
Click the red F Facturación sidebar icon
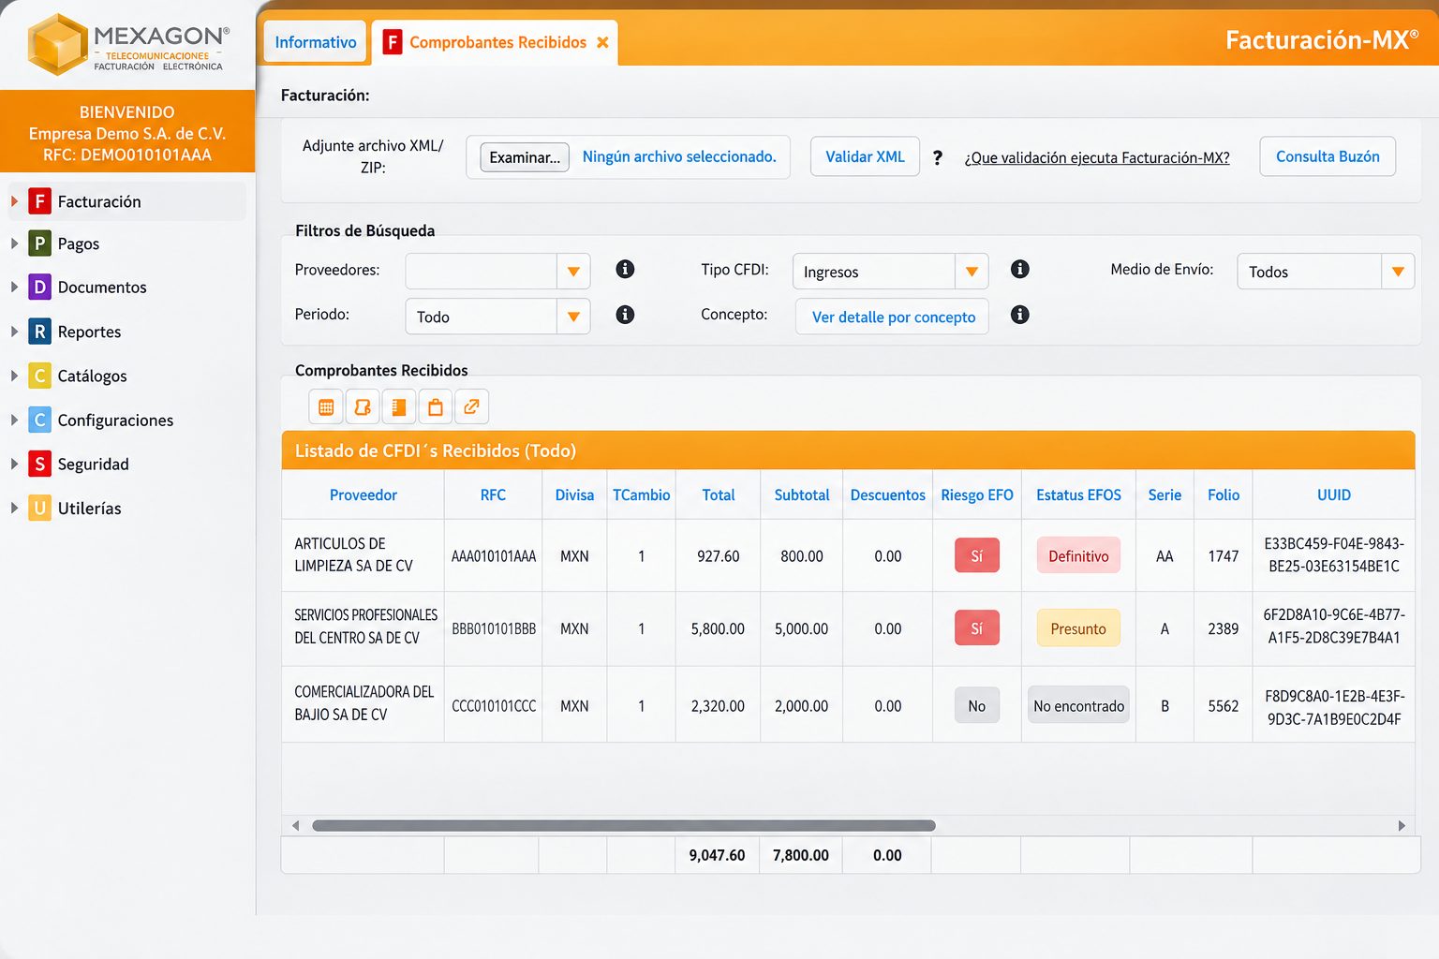(39, 201)
